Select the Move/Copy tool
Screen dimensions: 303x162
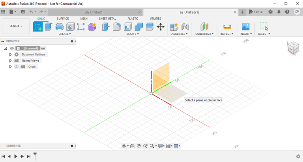161,27
